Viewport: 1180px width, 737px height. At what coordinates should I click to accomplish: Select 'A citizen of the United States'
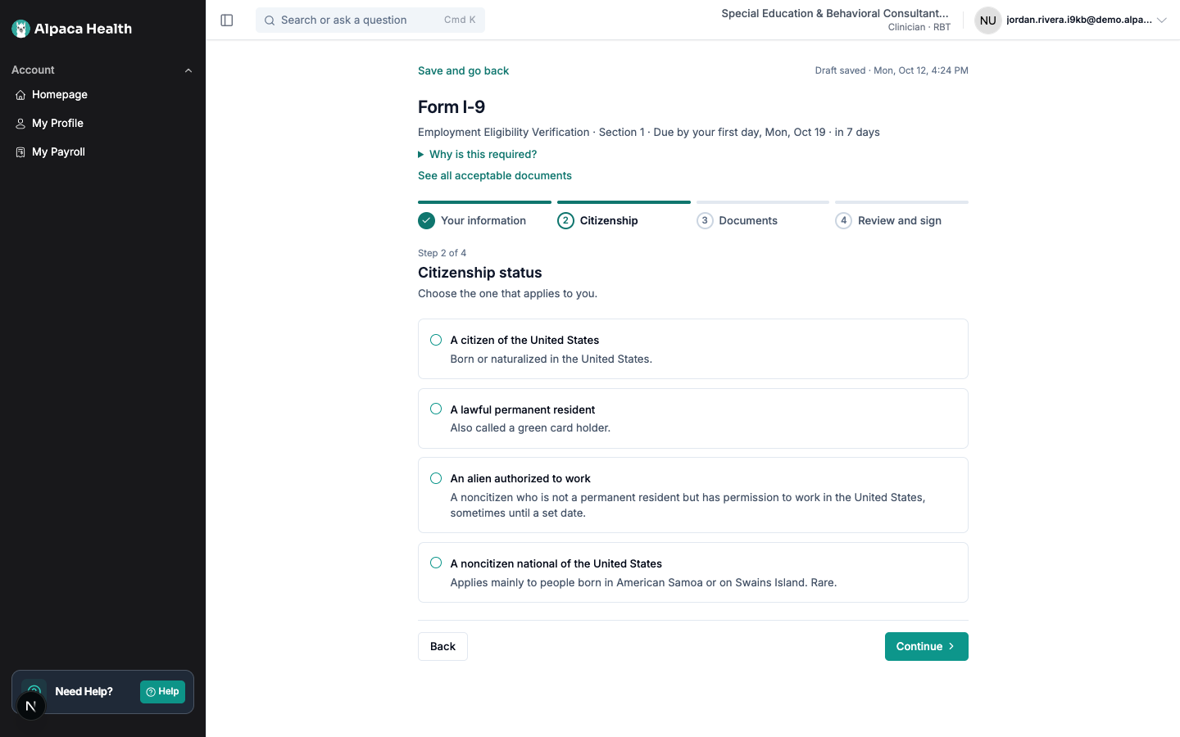tap(436, 340)
